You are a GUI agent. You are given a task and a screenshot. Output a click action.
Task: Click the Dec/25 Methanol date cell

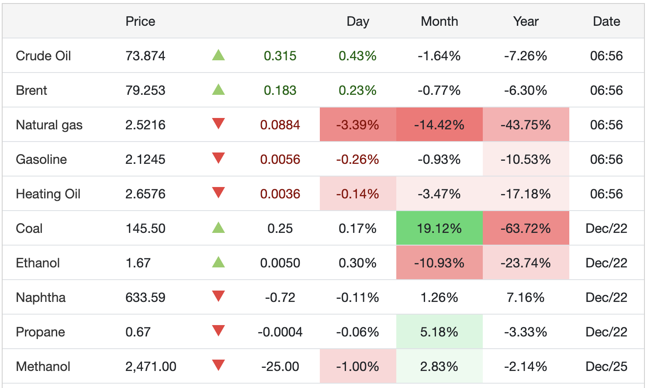606,367
